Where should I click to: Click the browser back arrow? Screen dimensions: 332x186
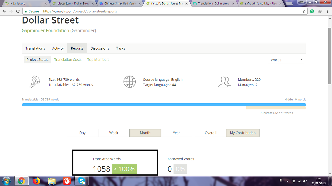4,11
